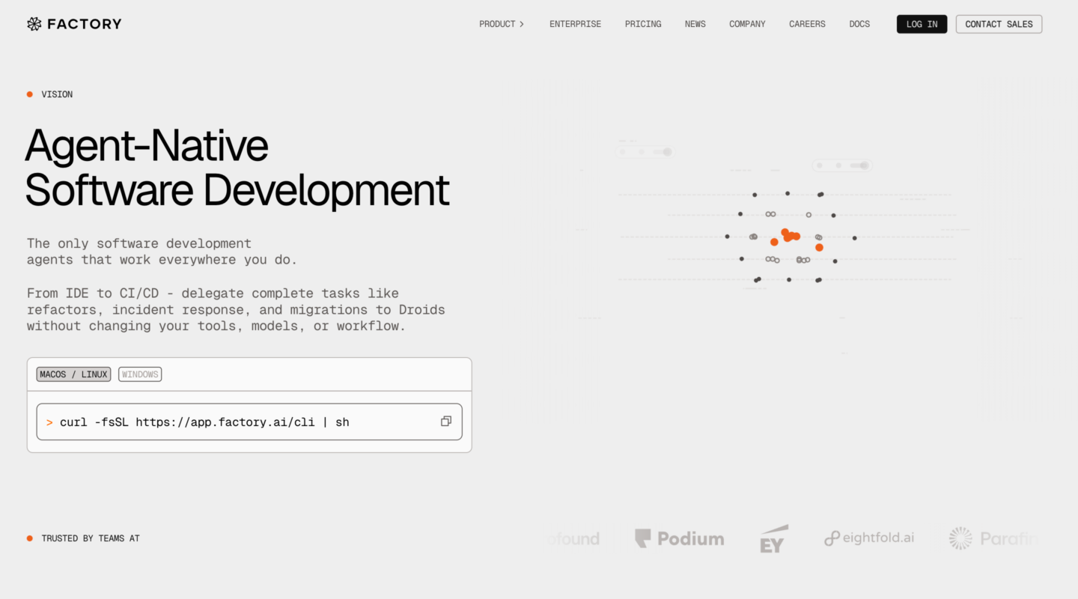1078x599 pixels.
Task: Switch to Windows install option
Action: point(140,374)
